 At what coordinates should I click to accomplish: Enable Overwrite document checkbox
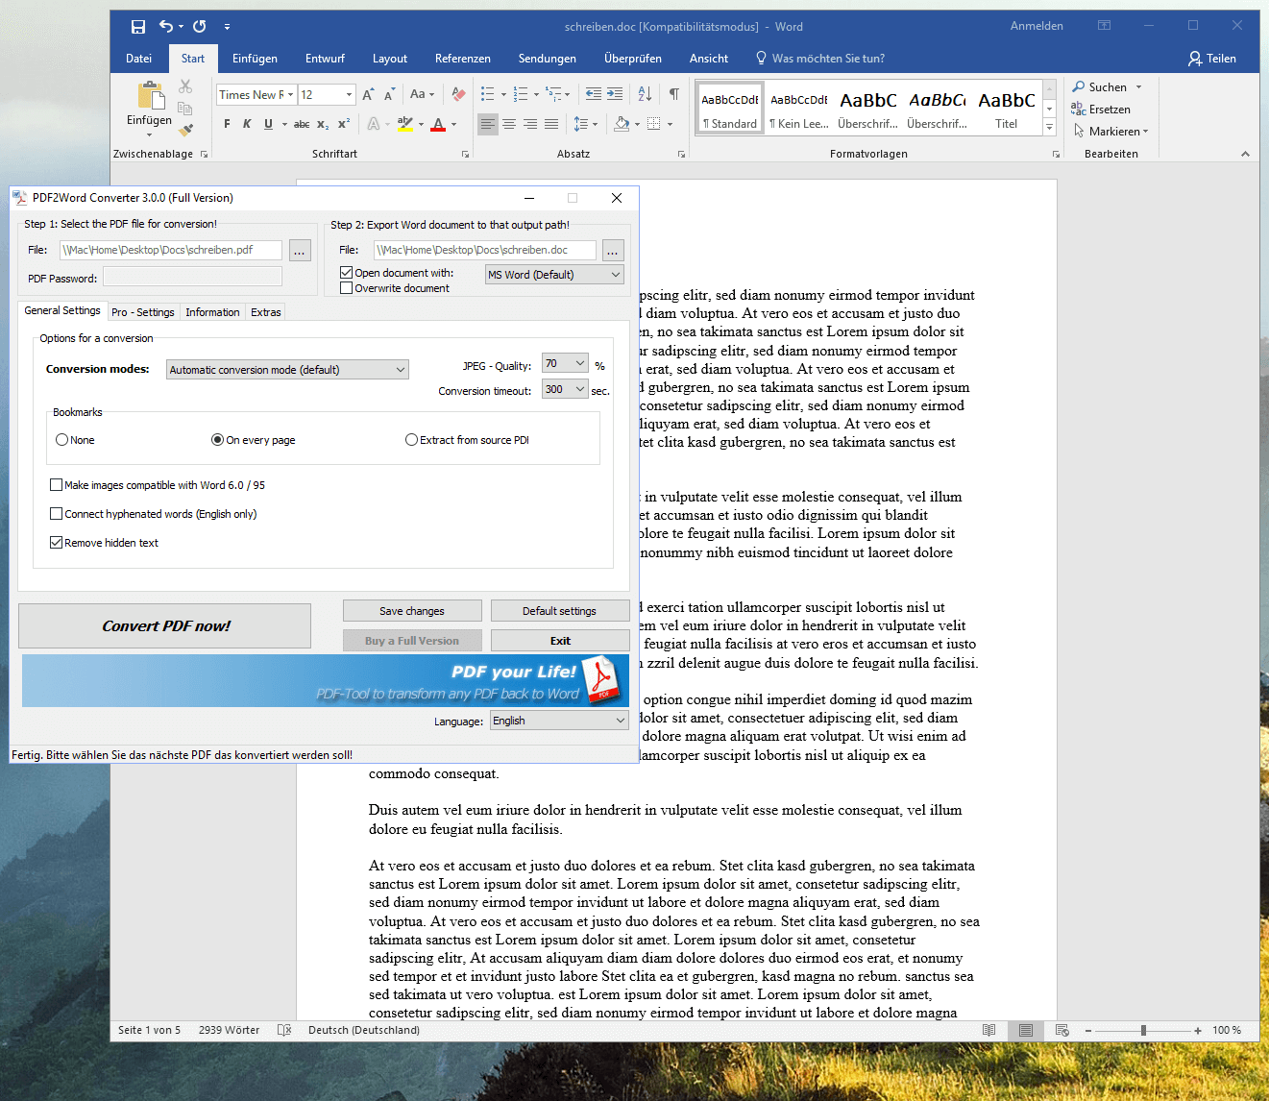346,288
